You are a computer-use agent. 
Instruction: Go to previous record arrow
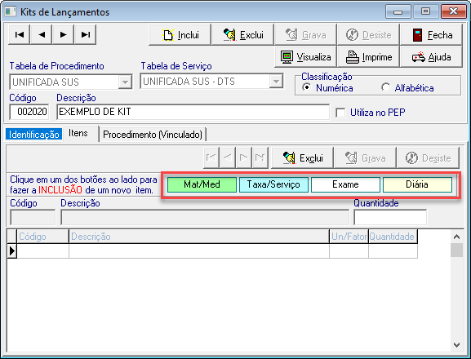tap(42, 35)
